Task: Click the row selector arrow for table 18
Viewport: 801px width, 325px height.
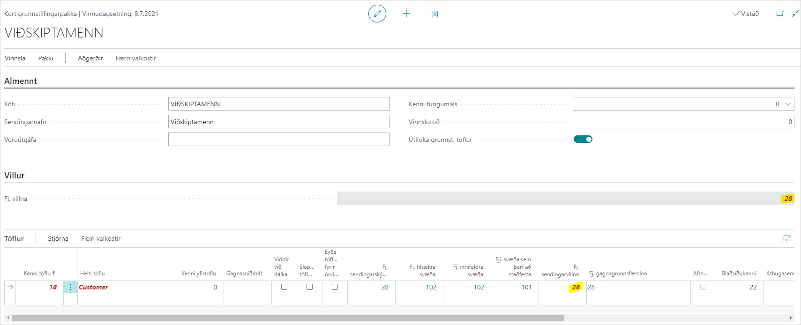Action: click(x=10, y=287)
